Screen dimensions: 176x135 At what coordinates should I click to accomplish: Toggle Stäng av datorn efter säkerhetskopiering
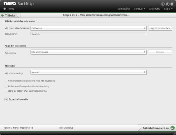coord(6,91)
